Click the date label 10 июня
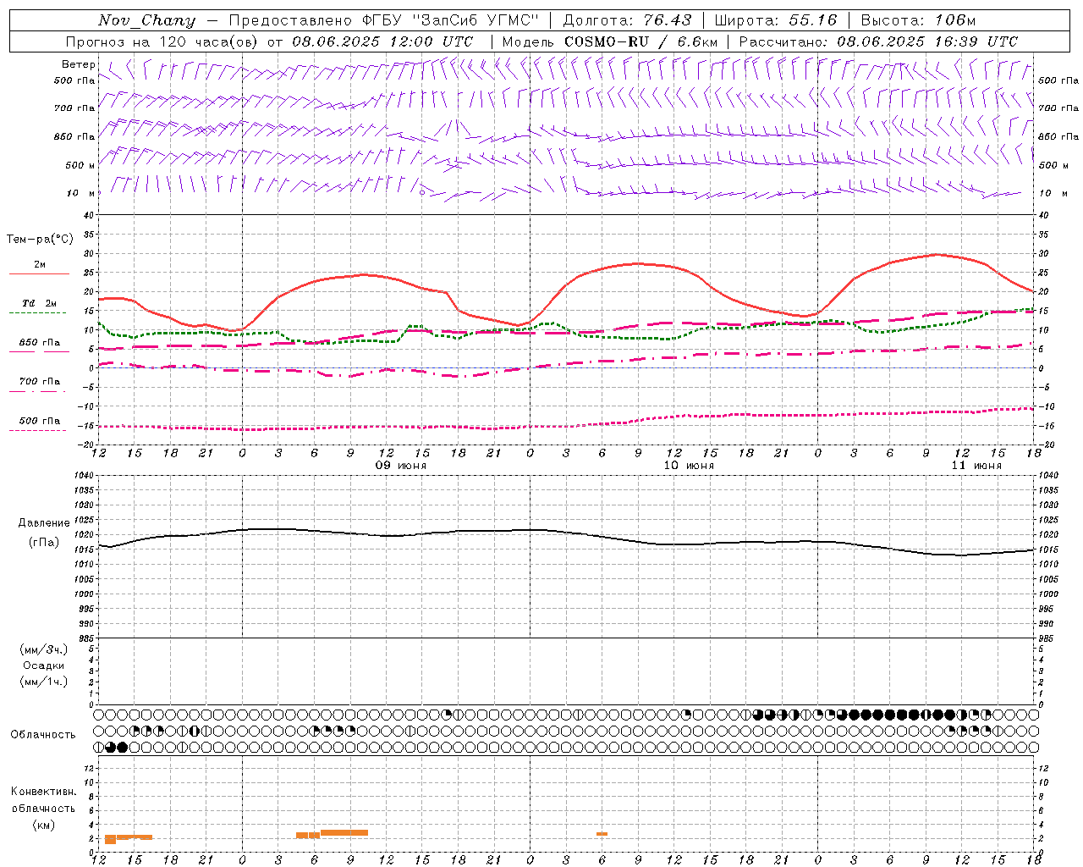Viewport: 1083px width, 867px height. tap(689, 466)
